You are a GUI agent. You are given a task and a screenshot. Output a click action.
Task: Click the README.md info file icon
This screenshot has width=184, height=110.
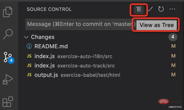pos(29,46)
